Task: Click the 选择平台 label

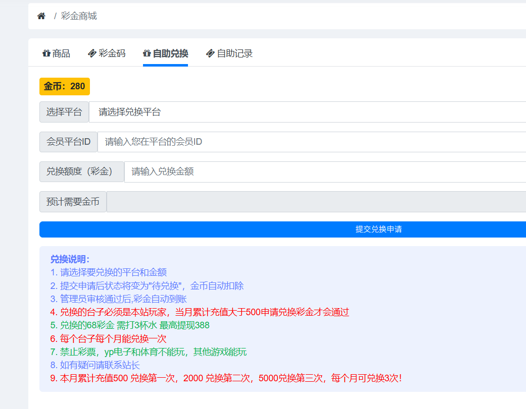Action: coord(64,112)
